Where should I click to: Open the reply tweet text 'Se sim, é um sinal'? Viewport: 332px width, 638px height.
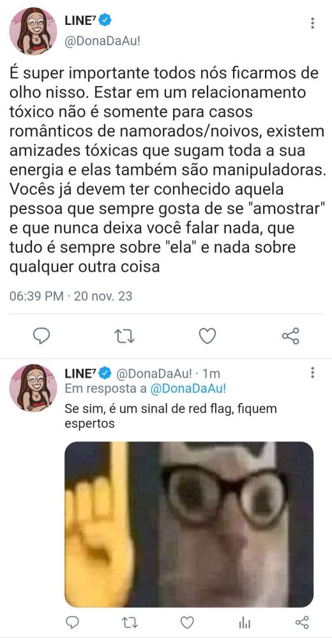point(170,415)
